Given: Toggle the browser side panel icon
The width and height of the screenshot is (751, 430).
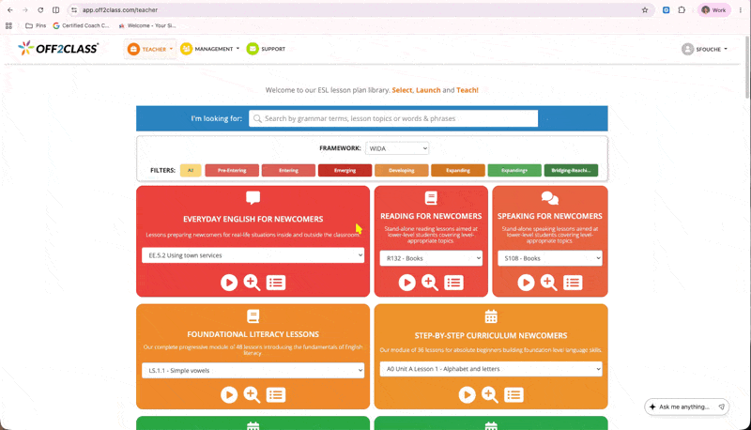Looking at the screenshot, I should click(x=56, y=10).
